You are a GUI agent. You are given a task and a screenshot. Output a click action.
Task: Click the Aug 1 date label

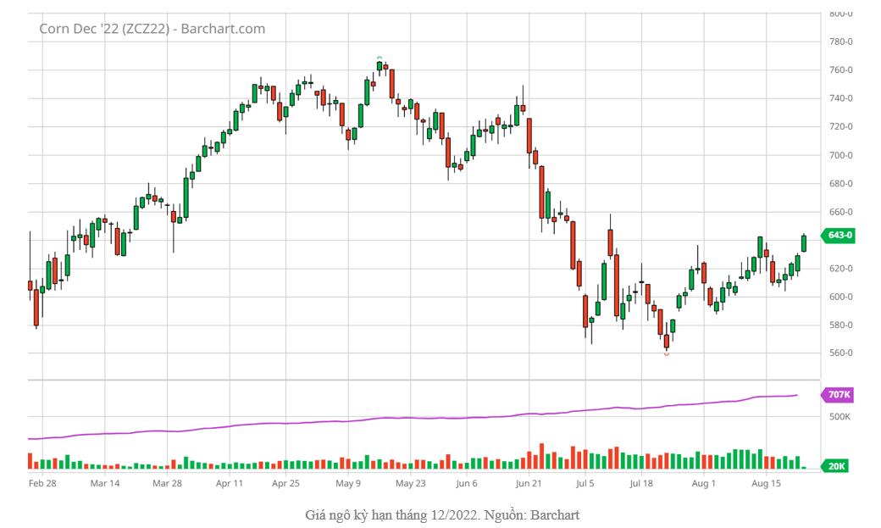pyautogui.click(x=704, y=484)
